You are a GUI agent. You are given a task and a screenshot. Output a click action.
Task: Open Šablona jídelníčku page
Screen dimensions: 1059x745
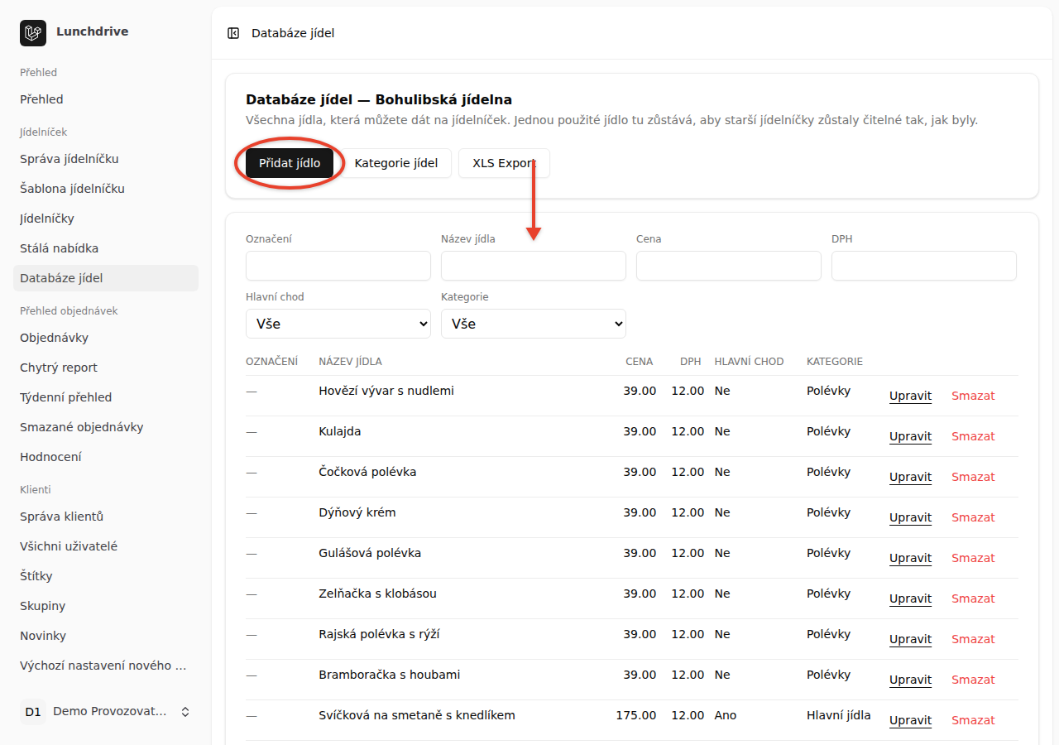click(106, 189)
